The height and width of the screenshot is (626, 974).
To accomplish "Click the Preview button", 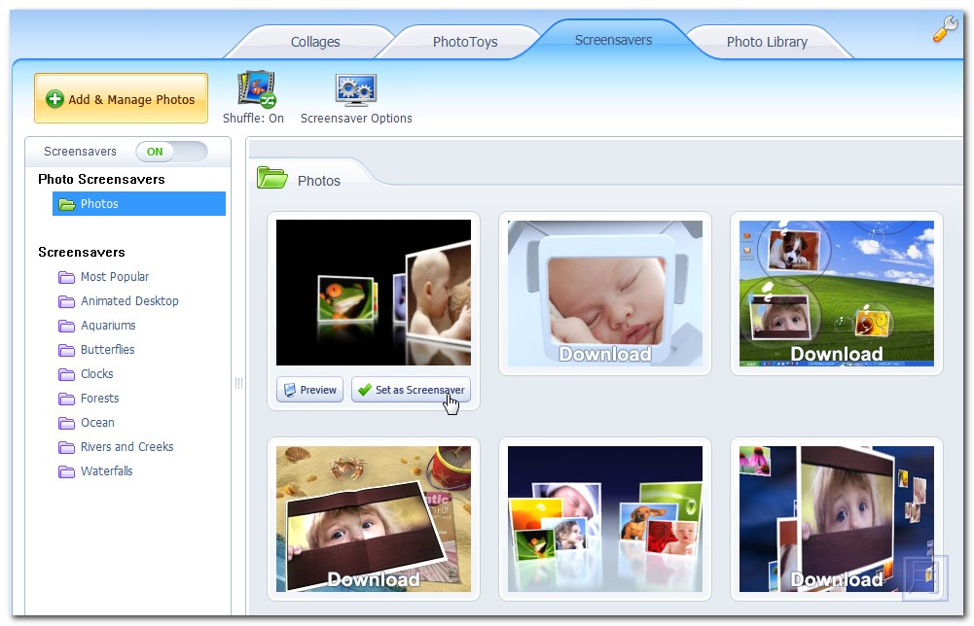I will [309, 390].
